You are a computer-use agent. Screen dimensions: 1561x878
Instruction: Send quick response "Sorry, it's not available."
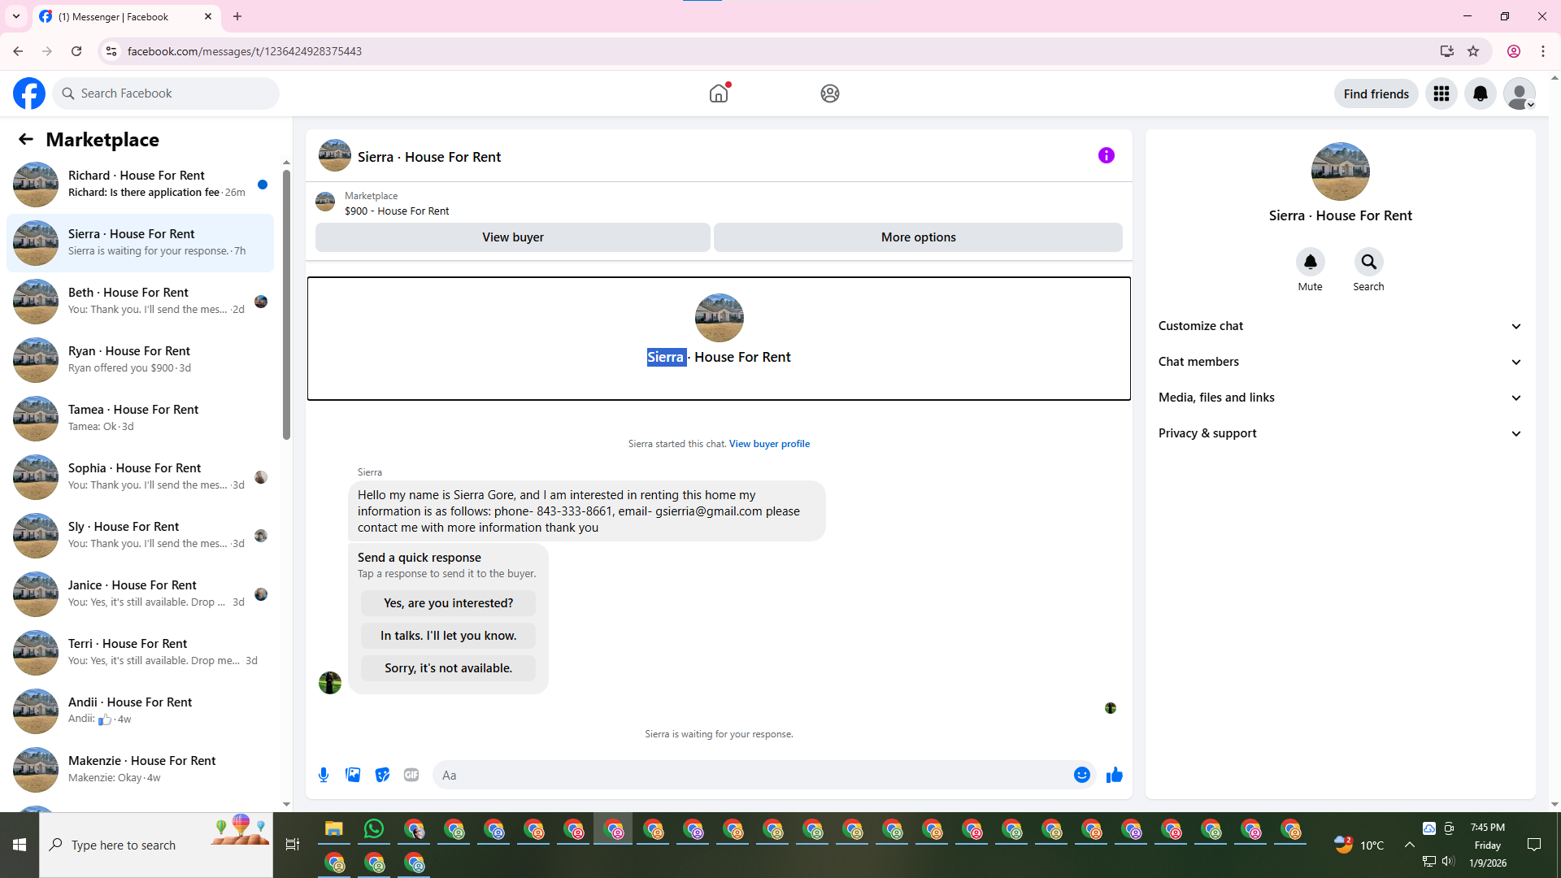click(x=448, y=668)
